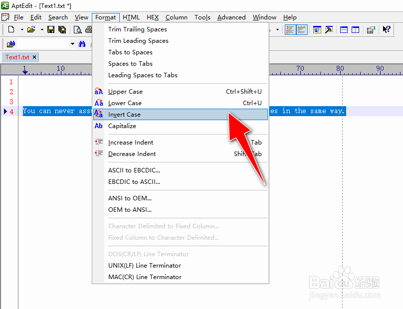The width and height of the screenshot is (403, 309).
Task: Click line number 3 in the gutter
Action: click(x=11, y=102)
